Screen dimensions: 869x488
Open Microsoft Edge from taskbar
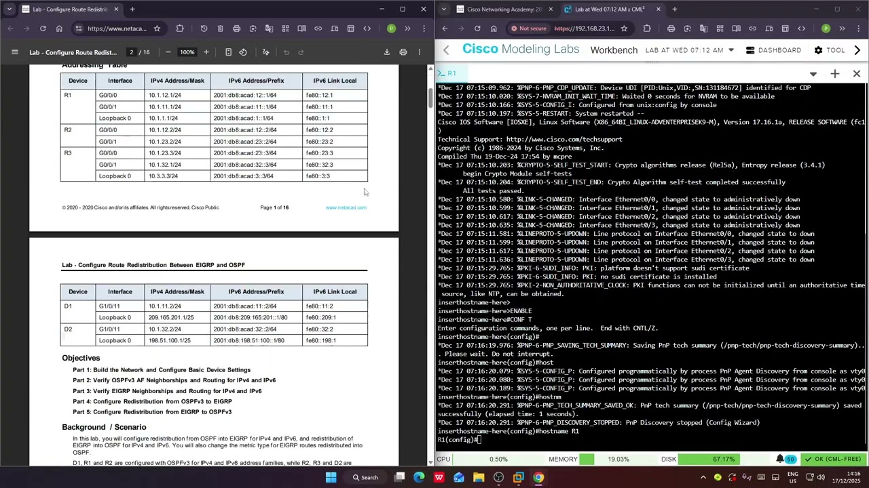[x=419, y=478]
